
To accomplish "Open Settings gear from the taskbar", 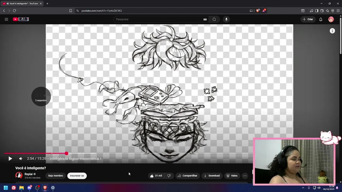I will 53,188.
